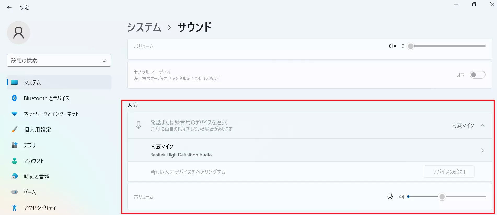The image size is (497, 215).
Task: Click the デバイスの追加 button
Action: click(449, 172)
